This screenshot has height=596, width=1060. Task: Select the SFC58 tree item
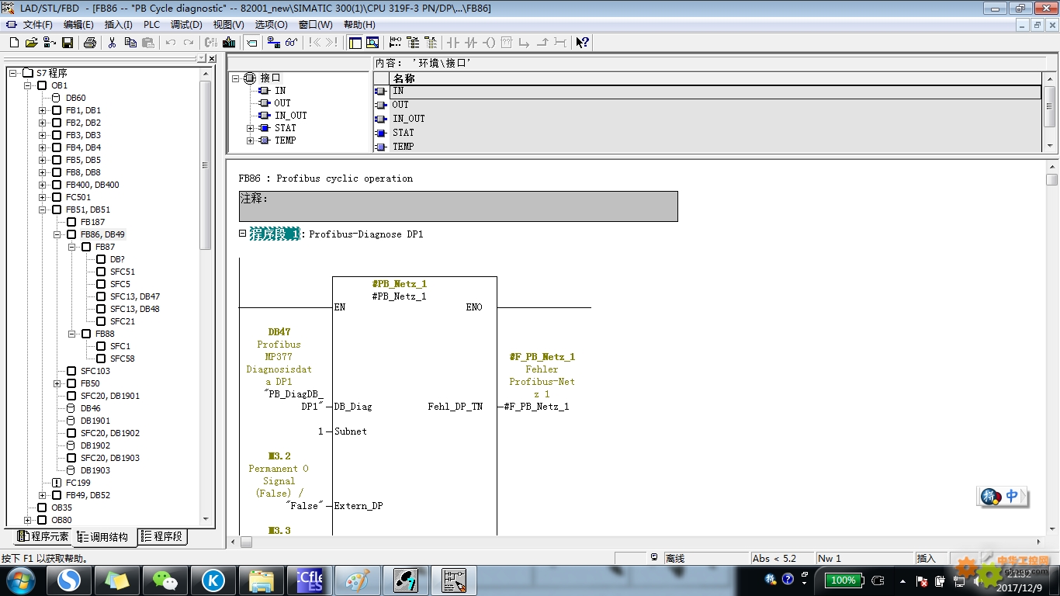[122, 359]
